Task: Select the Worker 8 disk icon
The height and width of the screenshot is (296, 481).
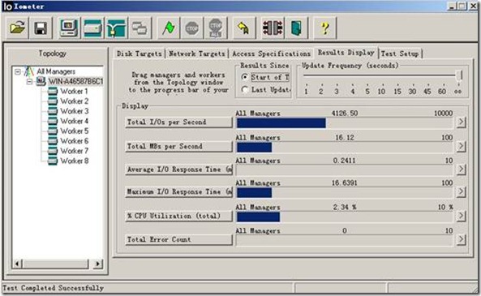Action: tap(53, 161)
